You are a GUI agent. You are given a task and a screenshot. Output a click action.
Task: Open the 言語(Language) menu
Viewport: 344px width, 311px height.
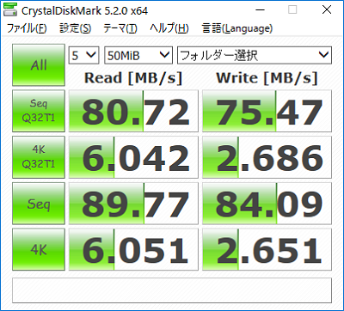pos(237,28)
